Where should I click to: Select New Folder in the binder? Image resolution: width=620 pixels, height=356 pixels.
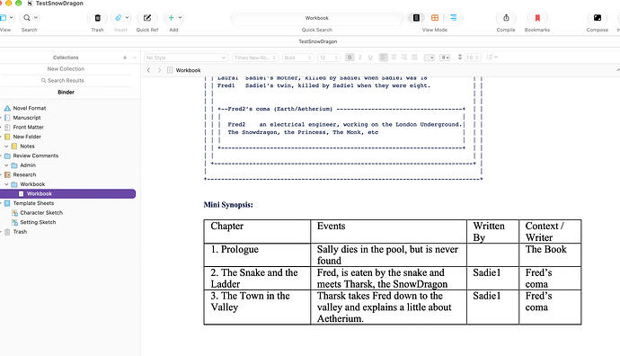click(27, 137)
